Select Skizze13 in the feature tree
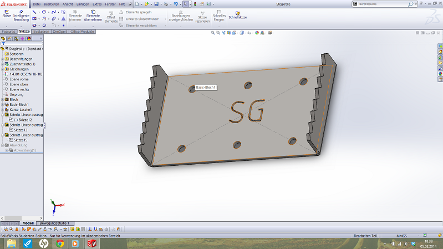Viewport: 443px width, 249px height. (x=21, y=130)
